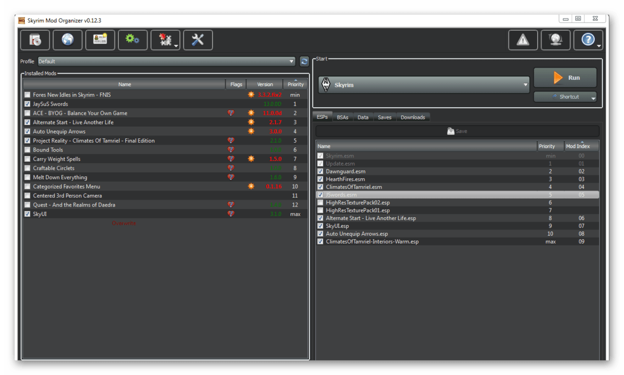The width and height of the screenshot is (624, 375).
Task: Click the flag icon on Craftable Circlets row
Action: [231, 168]
